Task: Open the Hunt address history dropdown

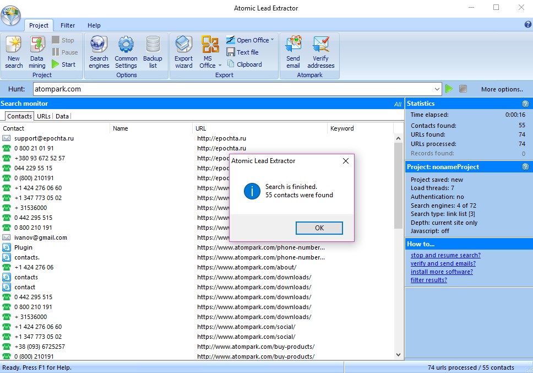Action: (x=438, y=89)
